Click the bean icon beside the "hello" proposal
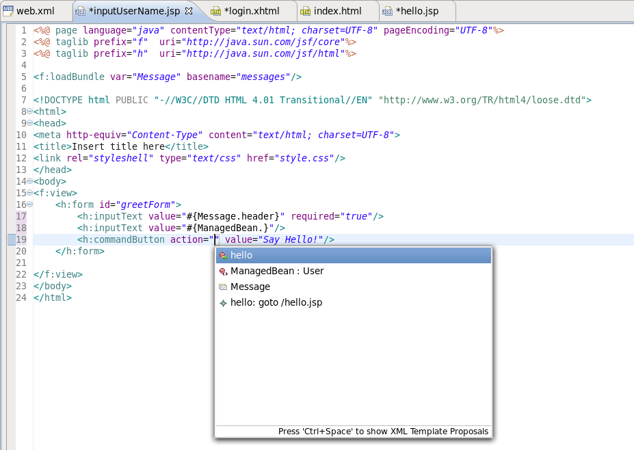 (x=224, y=255)
